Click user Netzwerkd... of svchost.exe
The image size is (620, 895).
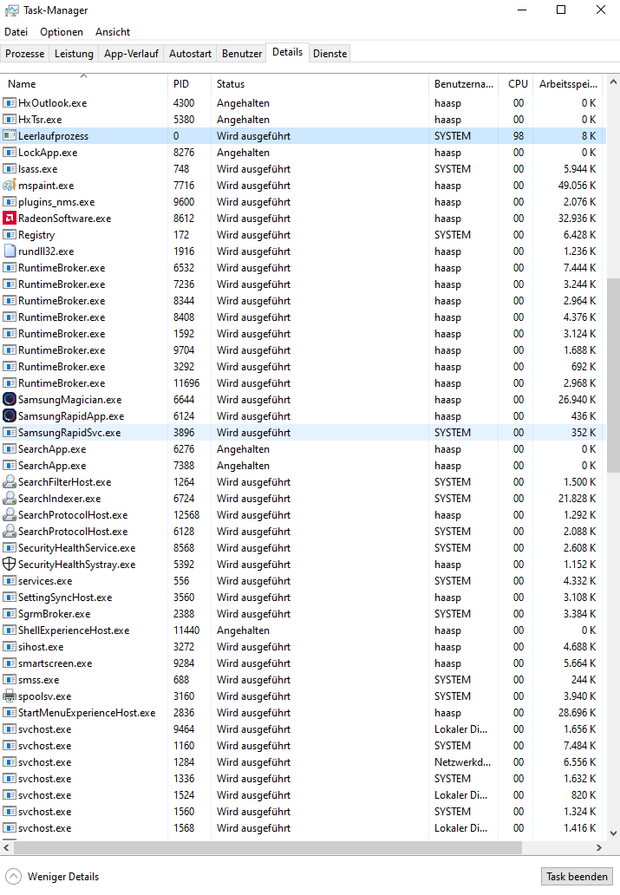tap(462, 762)
